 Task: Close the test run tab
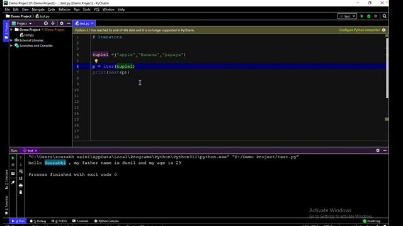pyautogui.click(x=36, y=151)
